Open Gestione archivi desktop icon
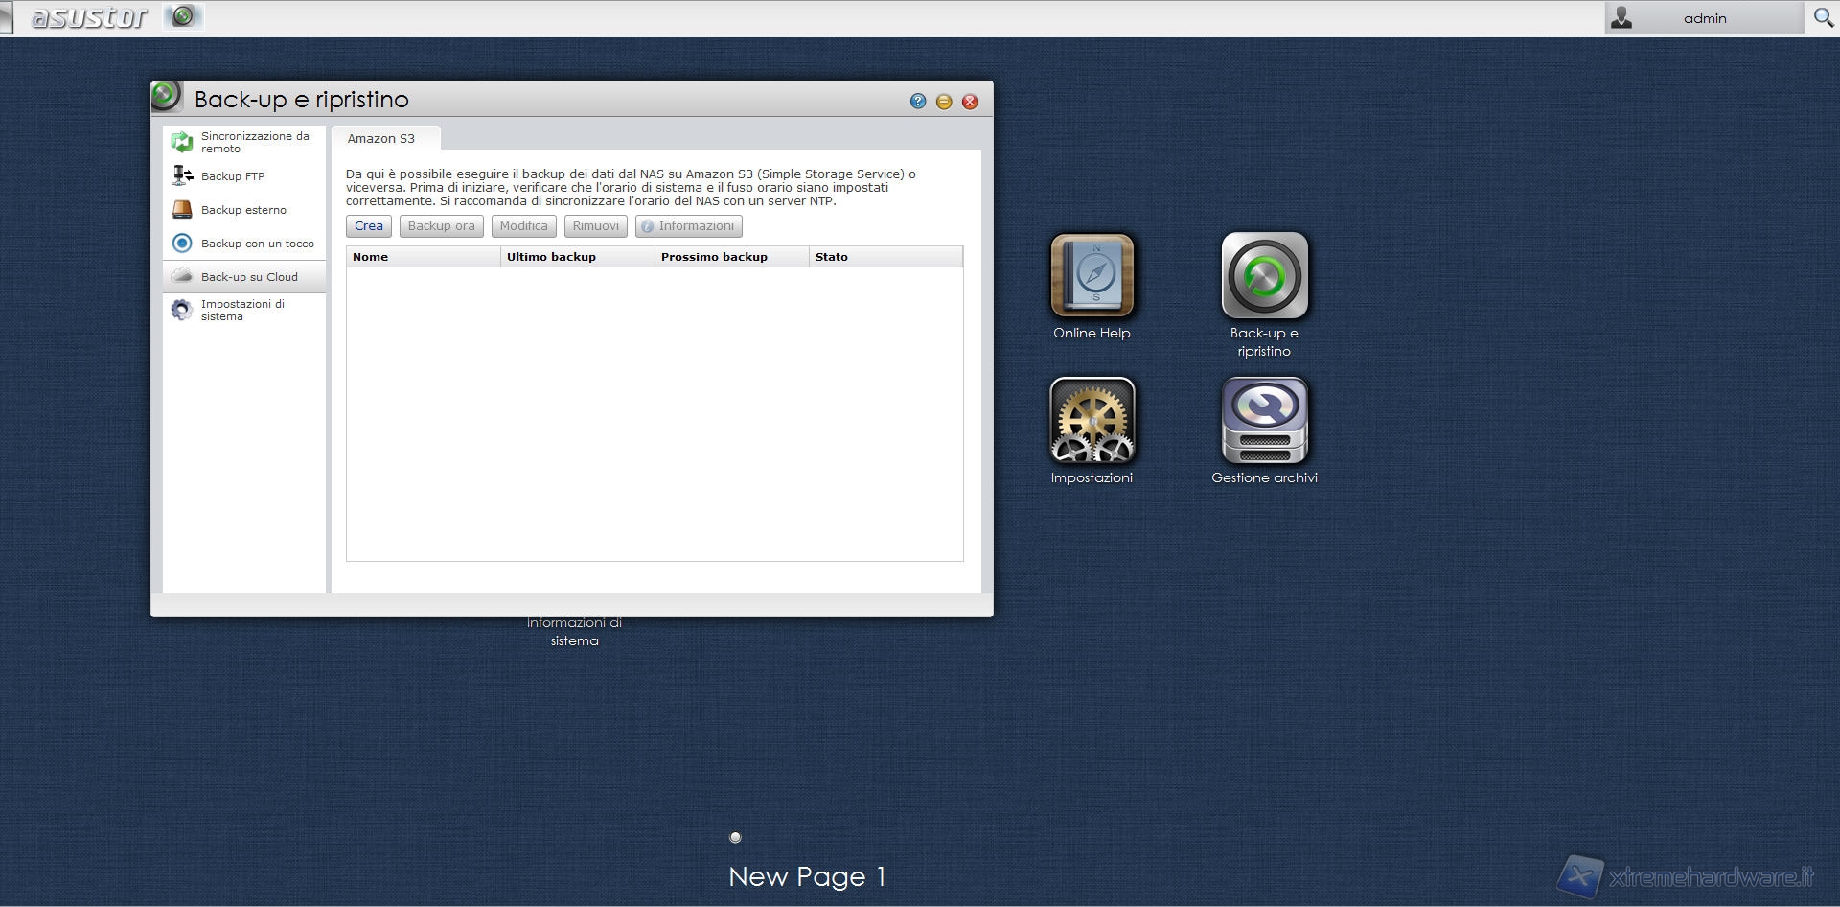 click(1264, 421)
